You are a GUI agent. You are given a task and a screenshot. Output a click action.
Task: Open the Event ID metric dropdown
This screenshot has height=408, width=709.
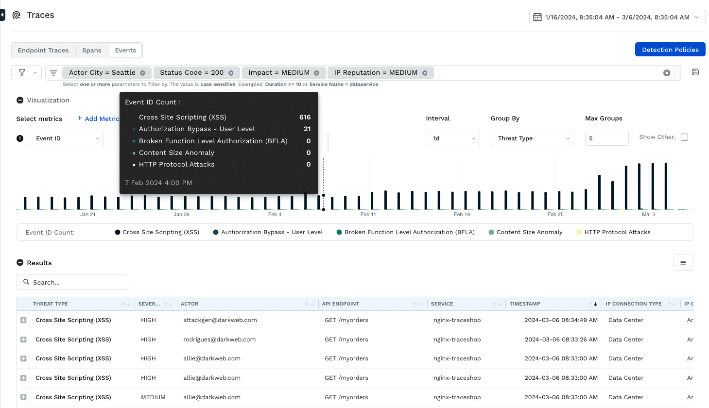66,138
